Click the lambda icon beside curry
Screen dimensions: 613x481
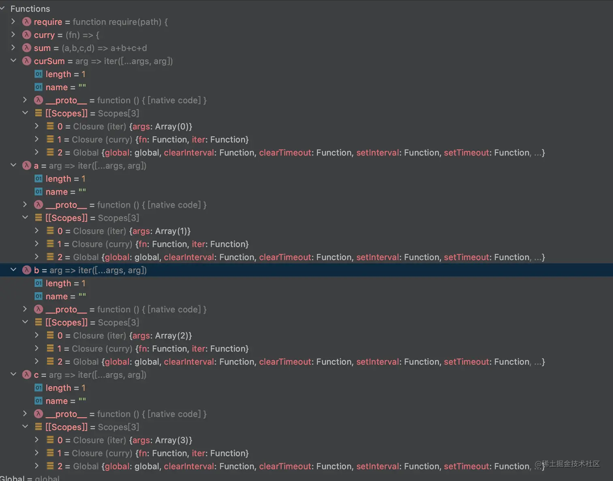pos(27,35)
